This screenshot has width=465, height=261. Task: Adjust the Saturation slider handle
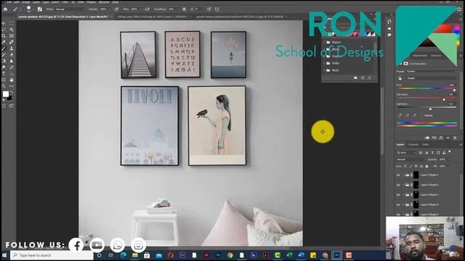coord(444,99)
